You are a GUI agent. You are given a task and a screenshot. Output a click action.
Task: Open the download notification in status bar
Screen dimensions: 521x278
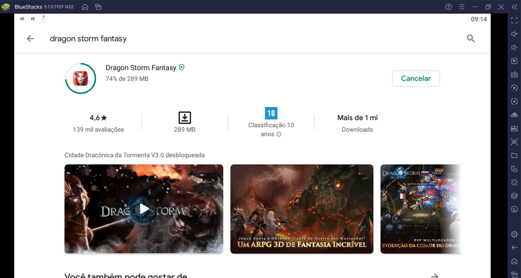(x=44, y=19)
